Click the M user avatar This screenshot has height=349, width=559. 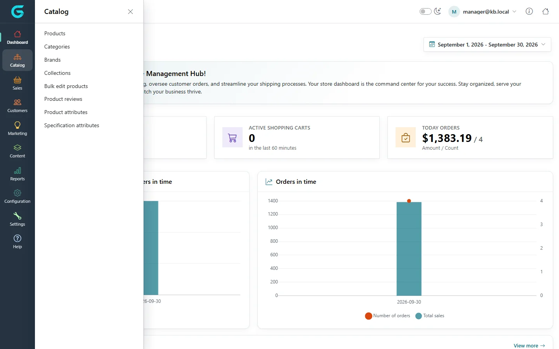(x=454, y=12)
